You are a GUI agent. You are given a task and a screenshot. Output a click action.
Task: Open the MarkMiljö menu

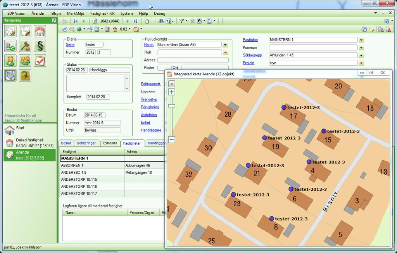click(x=76, y=14)
